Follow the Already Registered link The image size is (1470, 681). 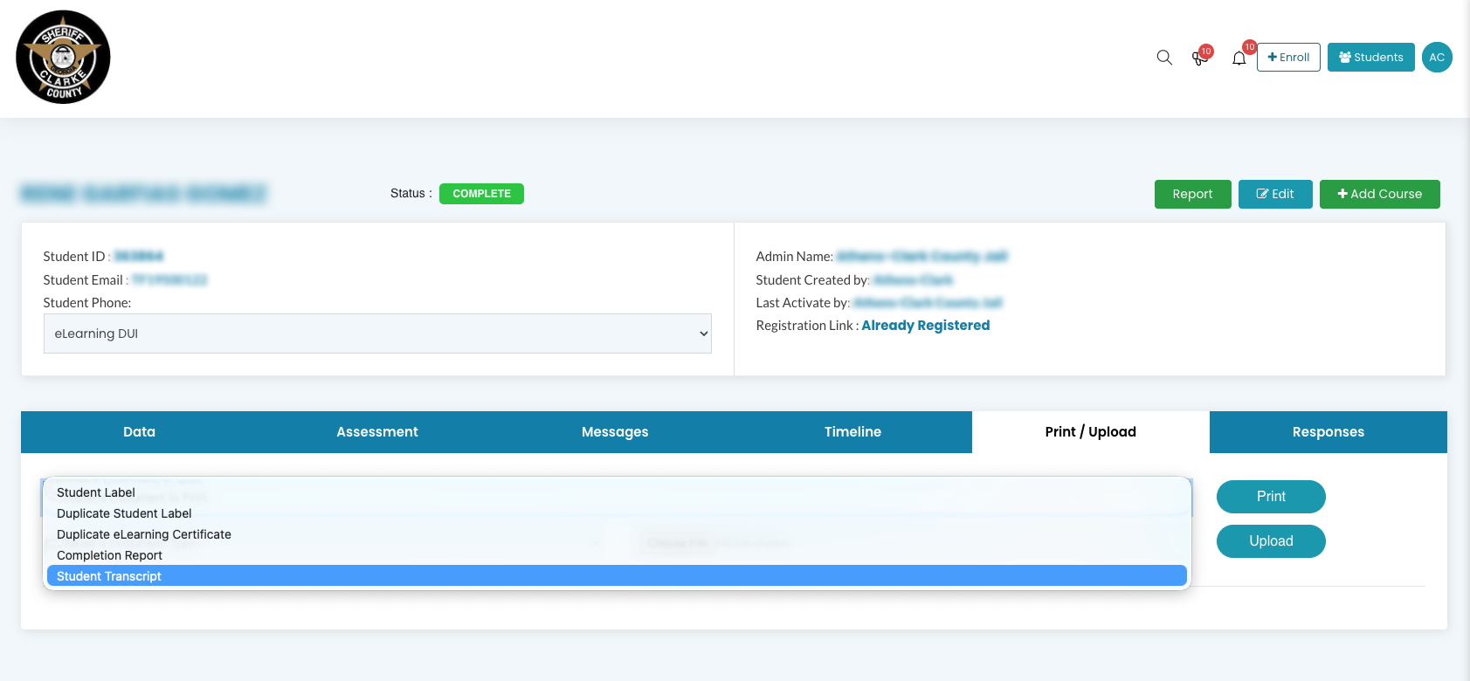coord(925,326)
